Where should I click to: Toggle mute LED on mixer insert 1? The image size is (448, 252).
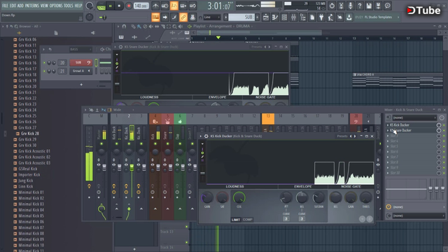[117, 143]
